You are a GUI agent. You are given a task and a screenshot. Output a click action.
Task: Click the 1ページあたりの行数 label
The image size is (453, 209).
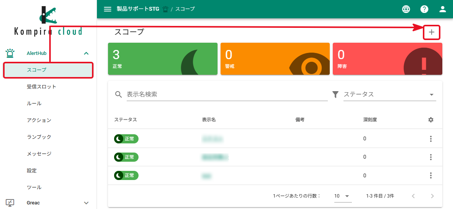click(x=297, y=196)
